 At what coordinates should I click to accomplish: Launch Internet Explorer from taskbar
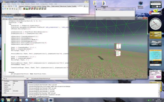click(x=15, y=100)
